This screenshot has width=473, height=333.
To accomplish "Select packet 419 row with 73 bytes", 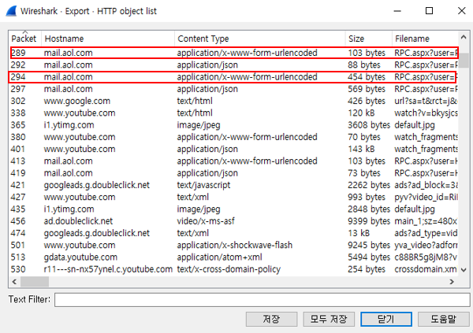I will 234,173.
